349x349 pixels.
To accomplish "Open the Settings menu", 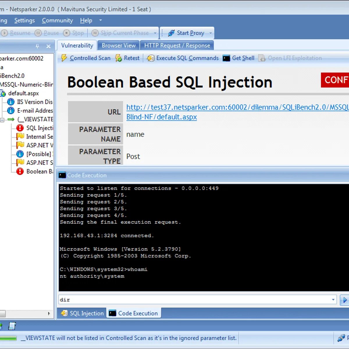I will 24,20.
